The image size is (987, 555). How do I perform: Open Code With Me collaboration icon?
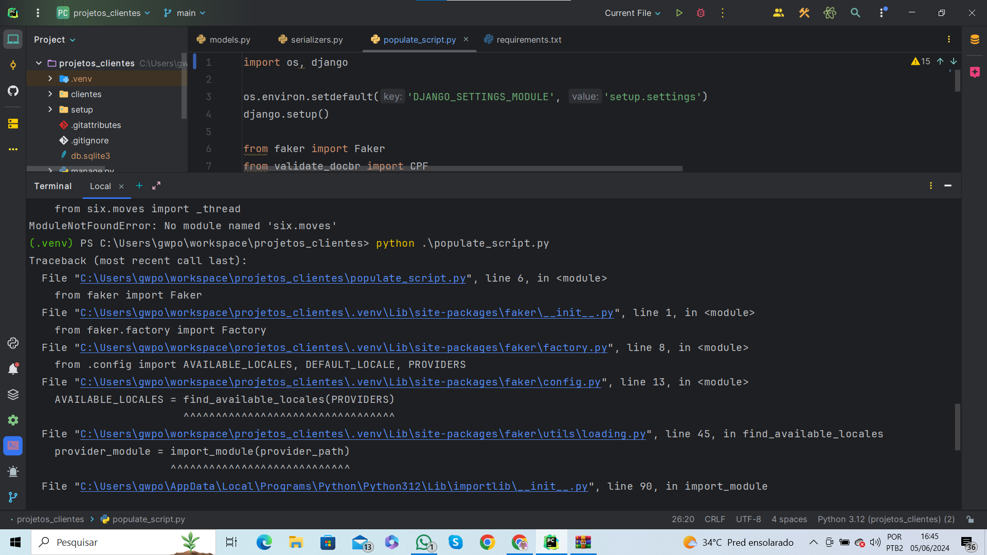(778, 13)
